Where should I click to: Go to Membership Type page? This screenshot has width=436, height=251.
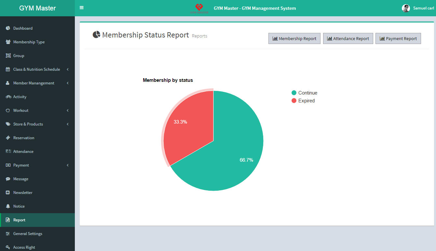37,42
